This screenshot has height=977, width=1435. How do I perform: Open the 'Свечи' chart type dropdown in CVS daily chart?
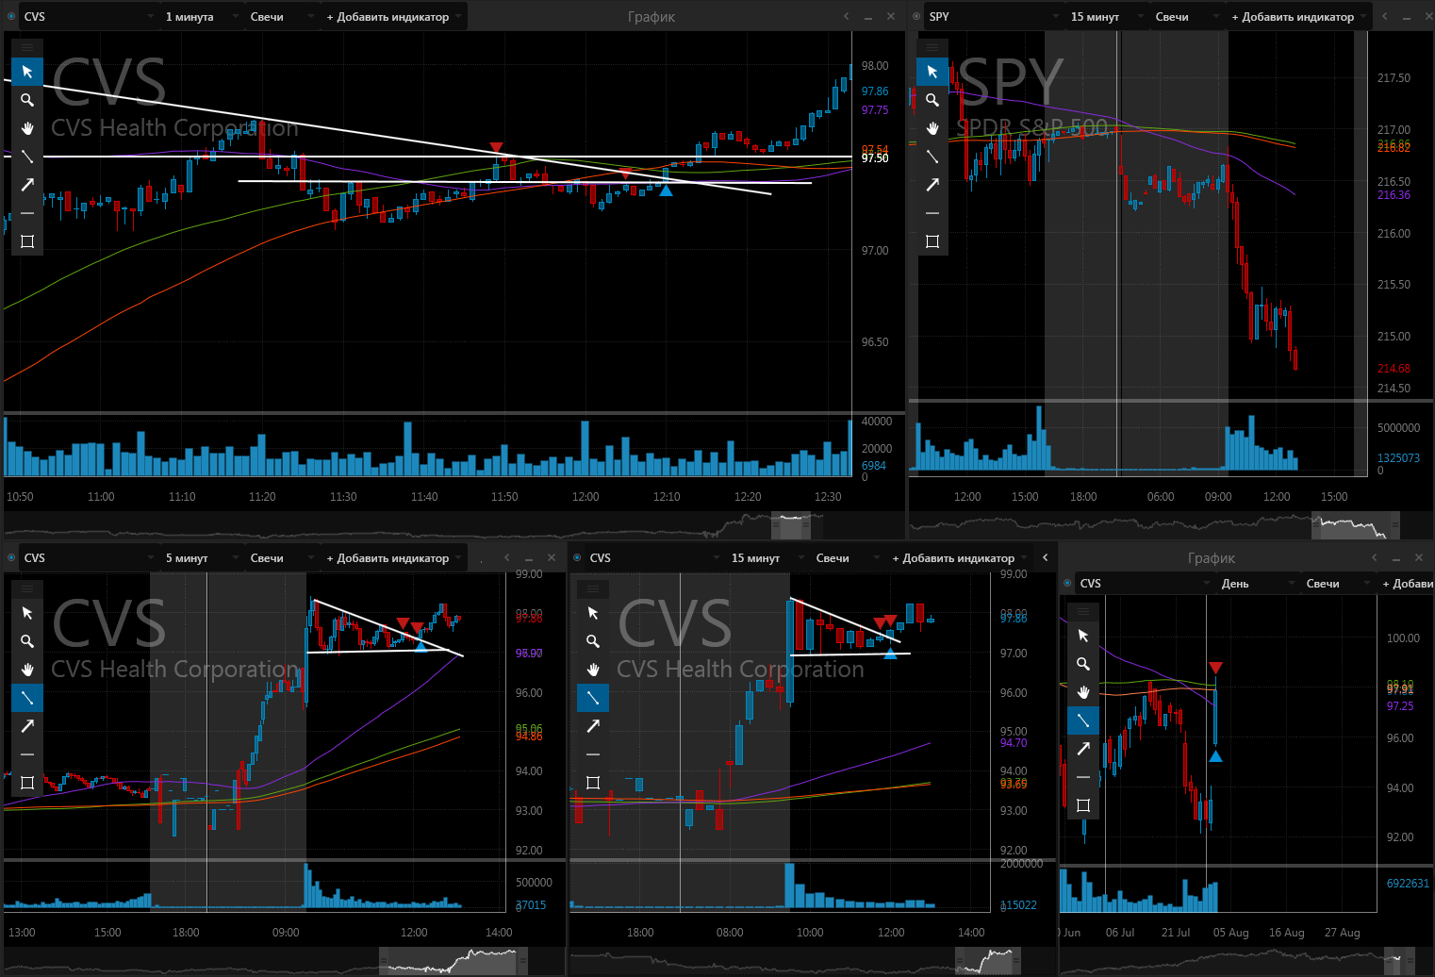(x=1337, y=584)
